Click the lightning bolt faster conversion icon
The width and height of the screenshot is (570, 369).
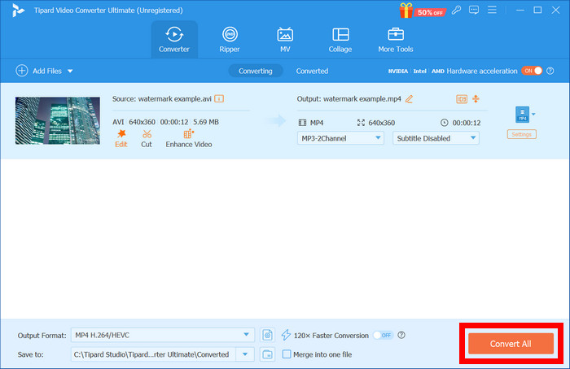(x=286, y=335)
